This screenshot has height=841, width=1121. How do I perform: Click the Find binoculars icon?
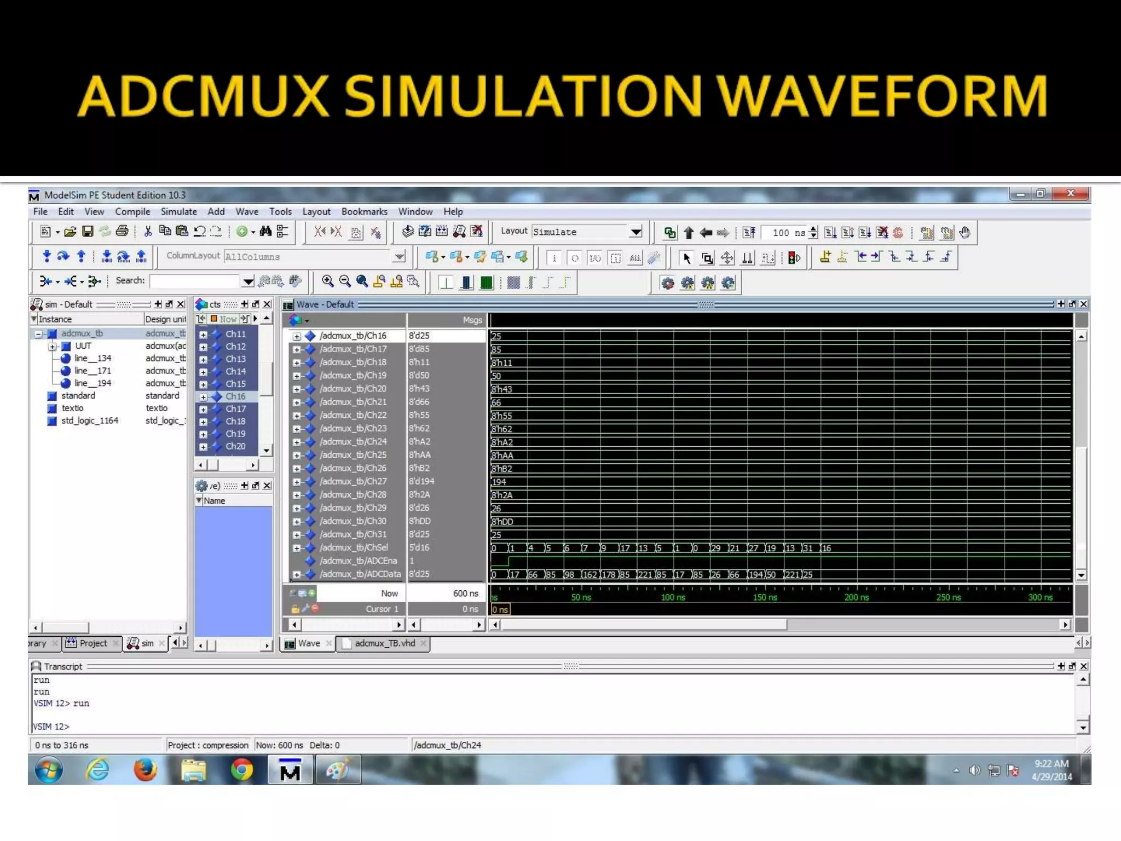coord(265,232)
